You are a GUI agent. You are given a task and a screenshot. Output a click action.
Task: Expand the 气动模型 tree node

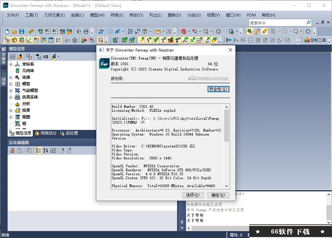pyautogui.click(x=11, y=91)
